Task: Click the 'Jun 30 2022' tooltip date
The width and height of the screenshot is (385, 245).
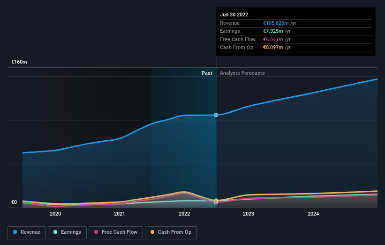Action: click(x=234, y=14)
